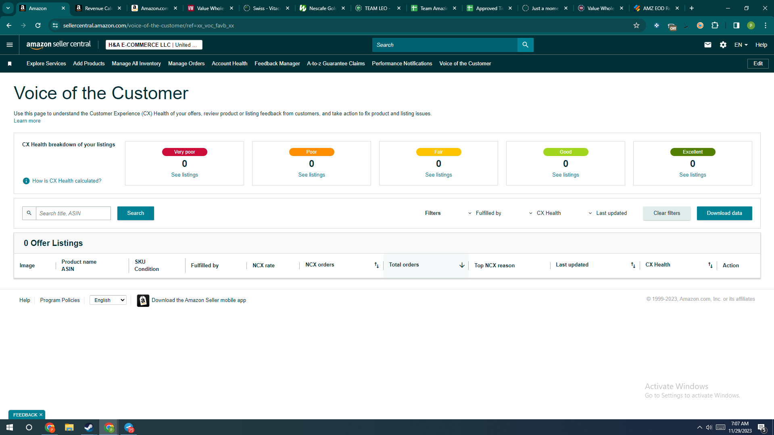Viewport: 774px width, 435px height.
Task: Click the teal Search button
Action: coord(136,213)
